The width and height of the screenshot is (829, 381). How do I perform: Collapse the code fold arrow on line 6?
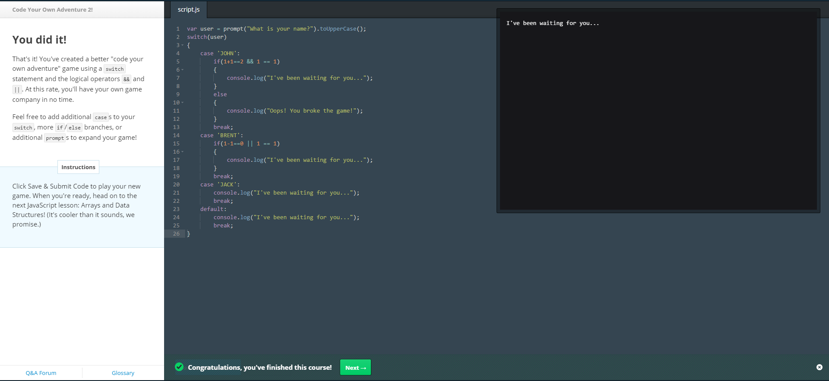tap(183, 70)
